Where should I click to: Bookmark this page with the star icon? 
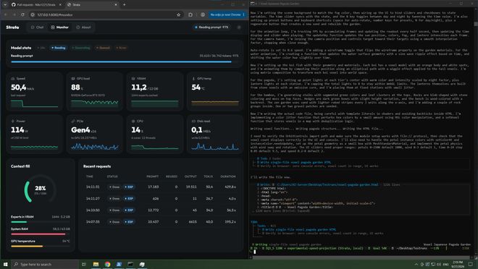(x=179, y=14)
